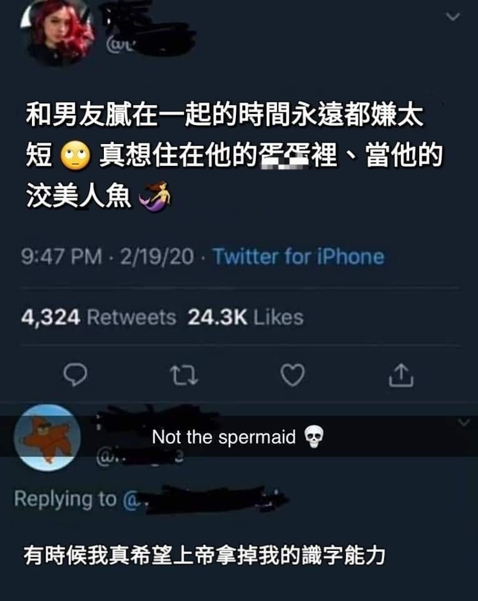
Task: Select the Not the spermaid caption bar
Action: pyautogui.click(x=239, y=436)
